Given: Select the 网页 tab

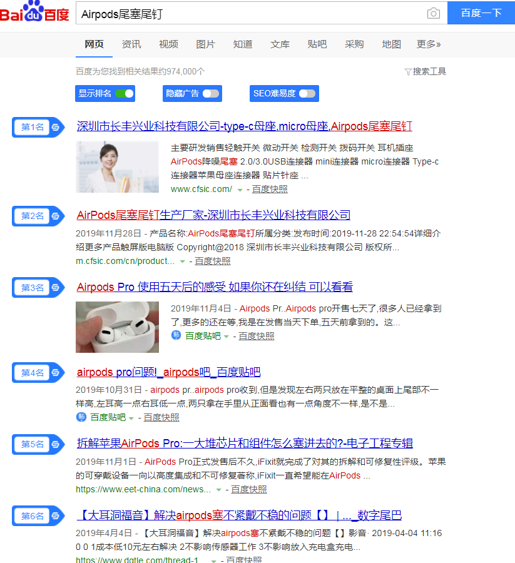Looking at the screenshot, I should [94, 44].
